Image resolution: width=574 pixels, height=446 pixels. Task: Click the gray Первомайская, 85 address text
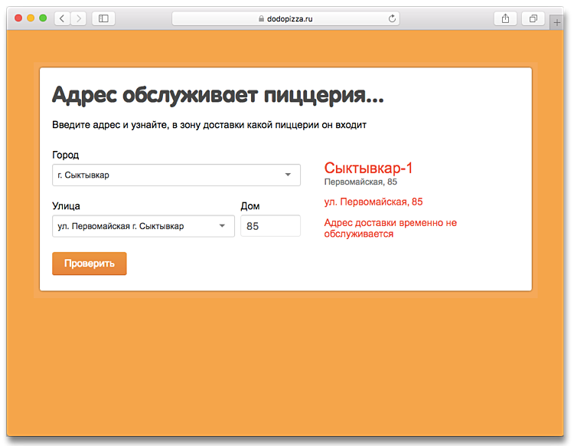coord(360,182)
